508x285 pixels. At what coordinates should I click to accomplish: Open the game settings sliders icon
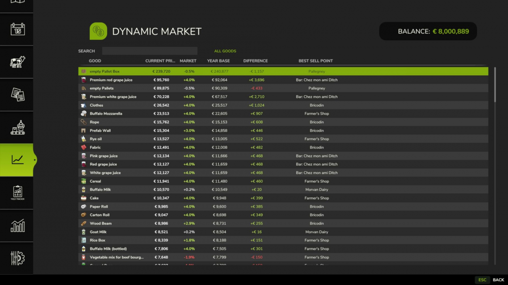tap(17, 258)
